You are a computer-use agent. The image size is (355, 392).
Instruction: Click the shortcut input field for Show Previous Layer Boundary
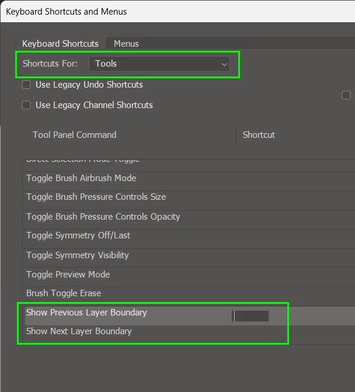pyautogui.click(x=250, y=316)
